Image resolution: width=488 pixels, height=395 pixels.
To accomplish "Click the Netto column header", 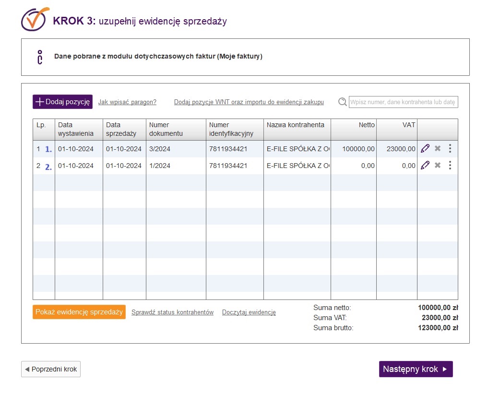I will click(354, 130).
